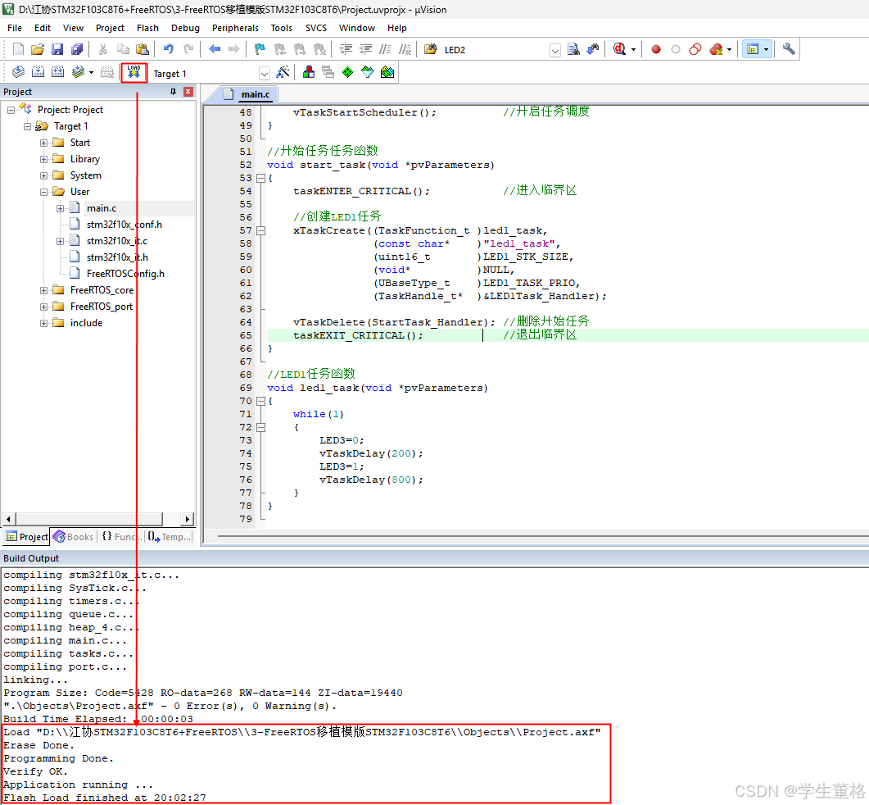
Task: Open a file via the folder icon
Action: [x=37, y=49]
